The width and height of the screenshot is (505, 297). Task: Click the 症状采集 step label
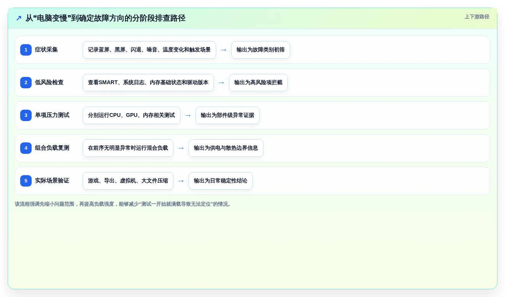click(46, 50)
